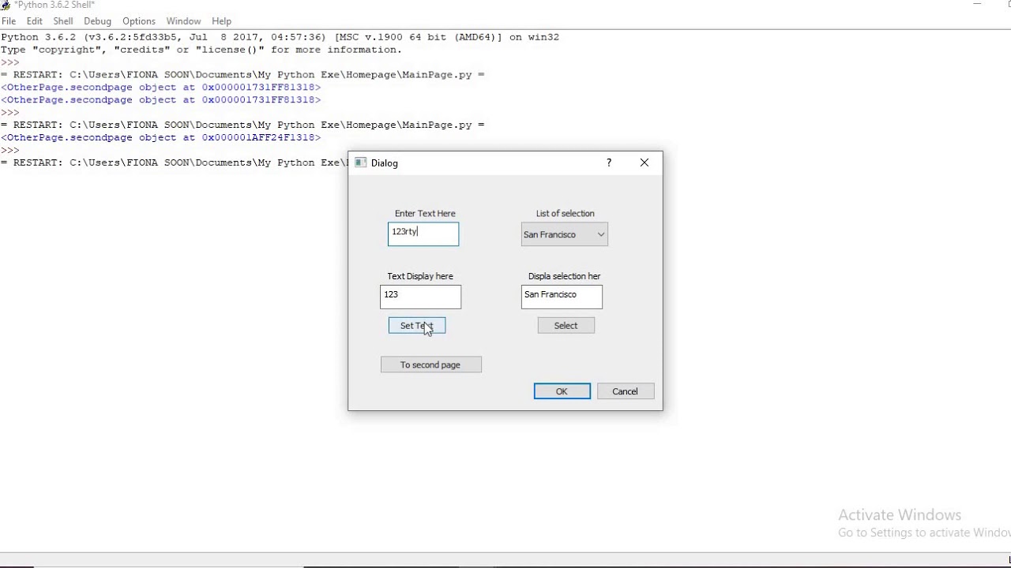Screen dimensions: 1011x568
Task: Click the Text Display field showing 123
Action: click(x=420, y=297)
